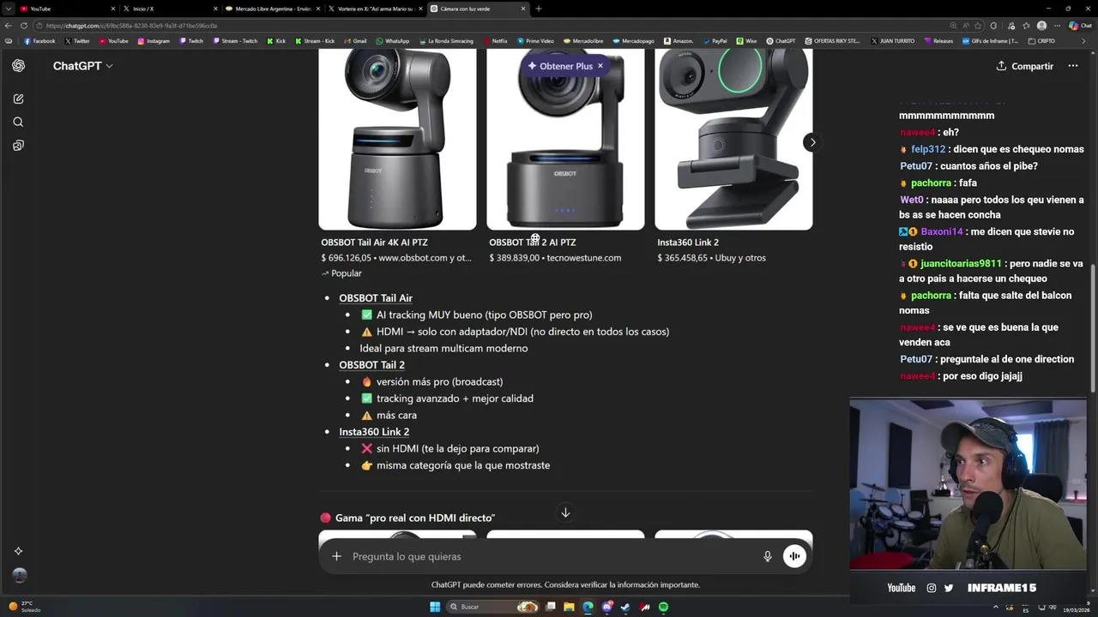Open the WhatsApp bookmark
The height and width of the screenshot is (617, 1098).
click(392, 41)
